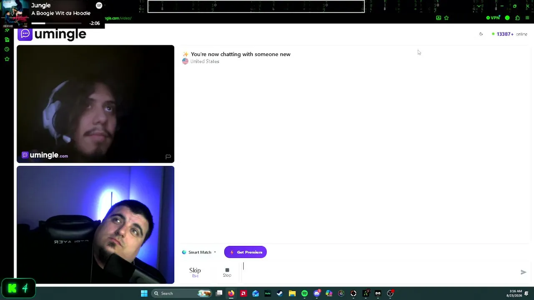Image resolution: width=534 pixels, height=300 pixels.
Task: Report the stranger using the flag icon
Action: tap(168, 157)
